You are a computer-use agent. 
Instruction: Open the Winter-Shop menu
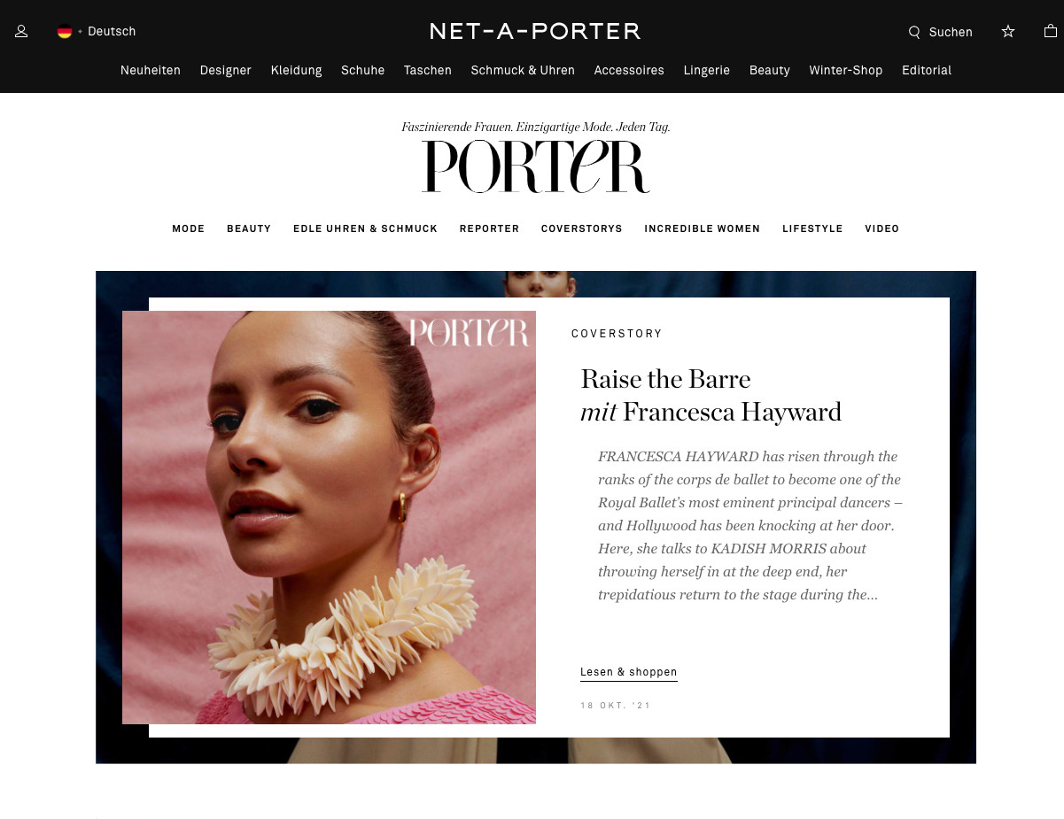pyautogui.click(x=846, y=70)
